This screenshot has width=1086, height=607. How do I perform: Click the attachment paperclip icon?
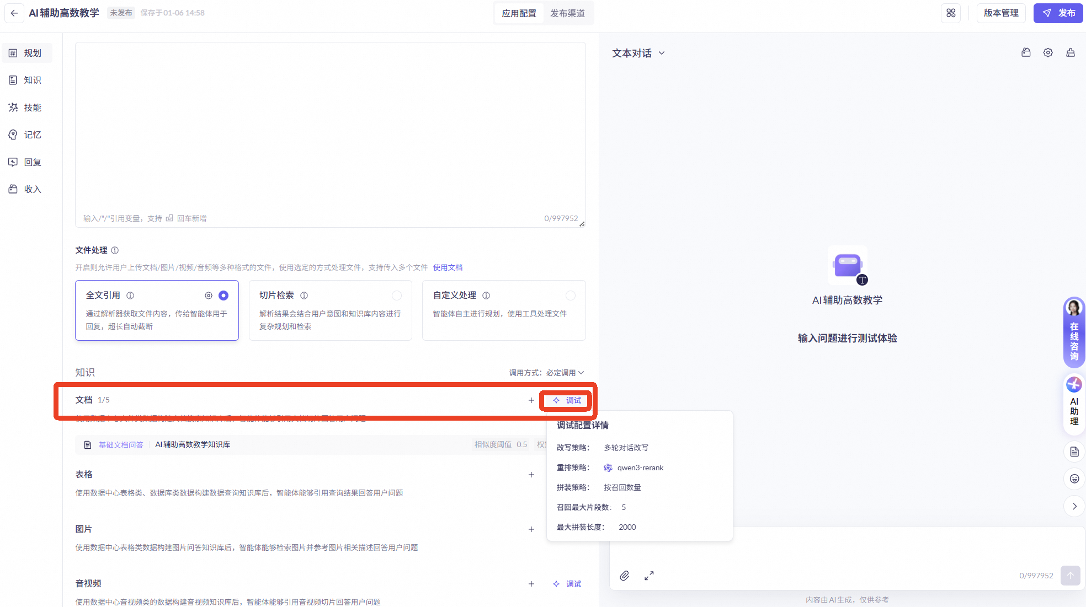point(624,576)
